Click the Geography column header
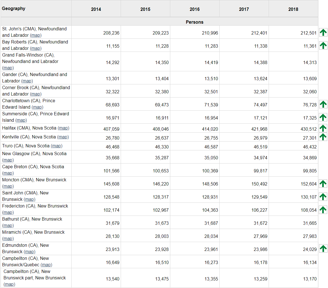The height and width of the screenshot is (288, 328). (x=36, y=9)
